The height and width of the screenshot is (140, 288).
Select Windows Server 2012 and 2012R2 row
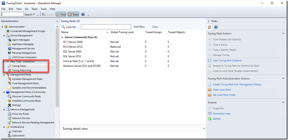point(133,66)
